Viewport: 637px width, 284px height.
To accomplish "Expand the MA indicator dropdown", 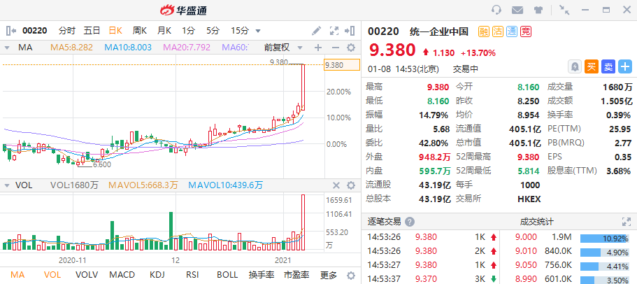I will (x=7, y=48).
